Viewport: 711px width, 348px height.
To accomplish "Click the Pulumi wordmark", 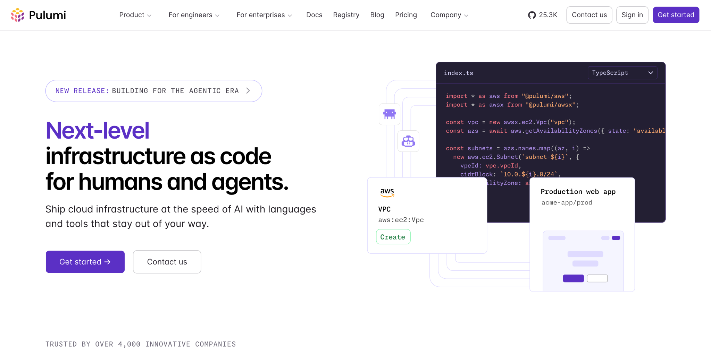I will point(48,15).
